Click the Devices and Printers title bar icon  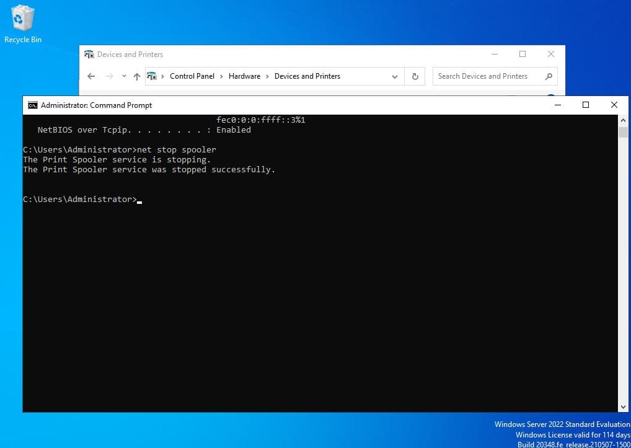tap(89, 55)
